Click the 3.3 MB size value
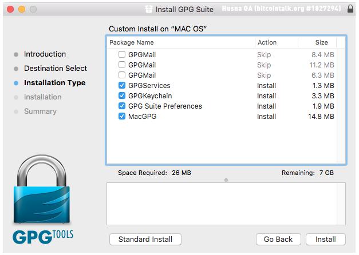The width and height of the screenshot is (359, 255). pos(323,96)
